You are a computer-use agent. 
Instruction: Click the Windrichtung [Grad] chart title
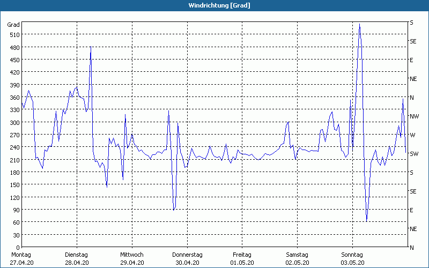(x=214, y=5)
